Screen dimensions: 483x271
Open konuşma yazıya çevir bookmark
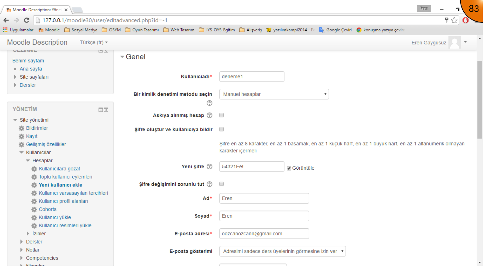pyautogui.click(x=380, y=30)
